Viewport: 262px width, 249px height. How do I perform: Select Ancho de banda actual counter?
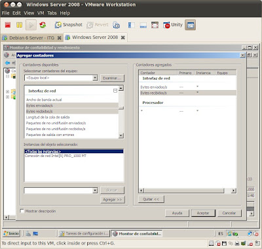click(44, 100)
